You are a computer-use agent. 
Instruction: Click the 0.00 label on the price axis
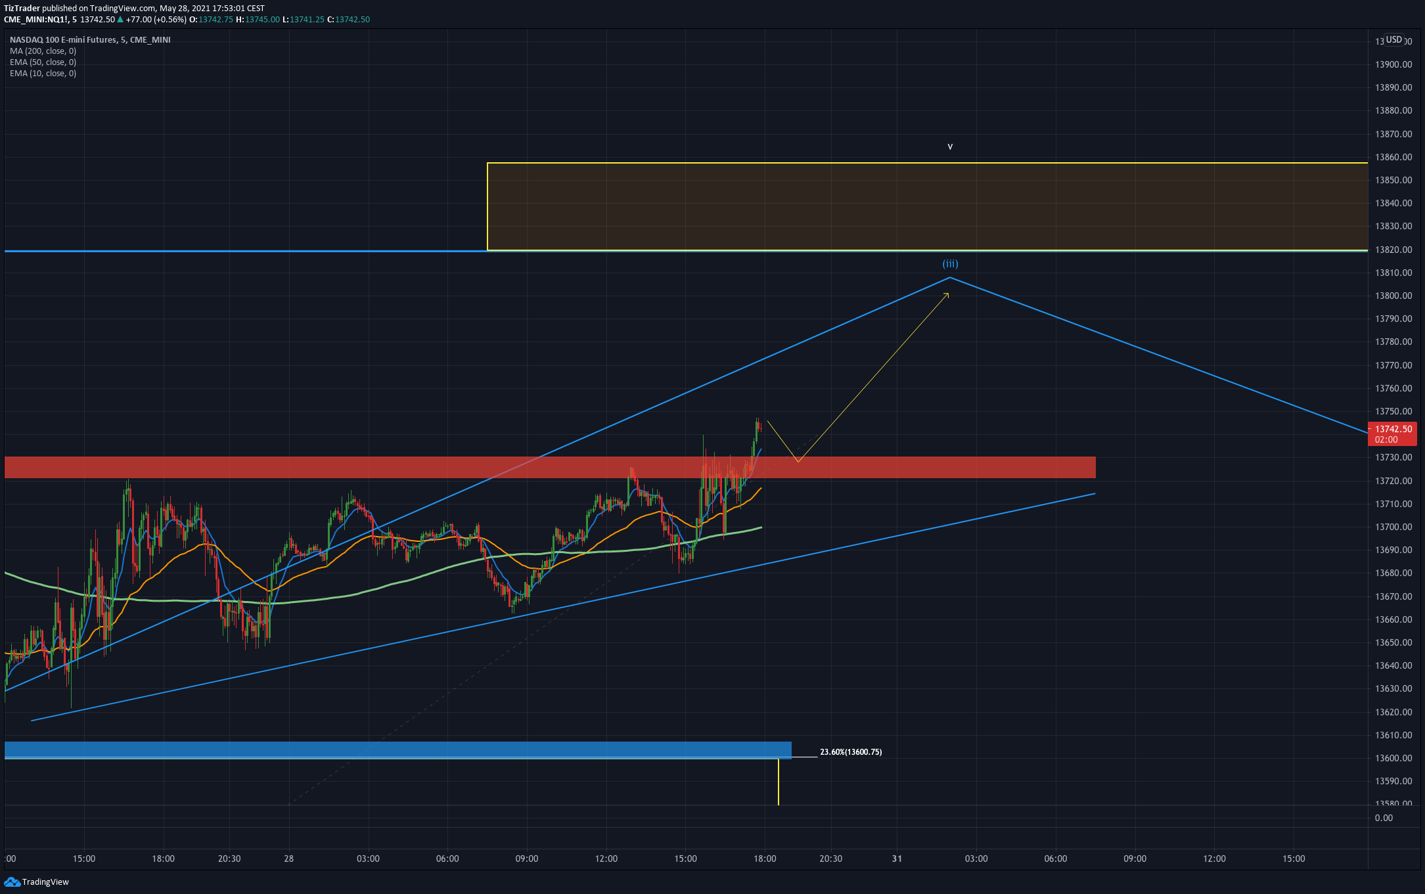pos(1384,818)
